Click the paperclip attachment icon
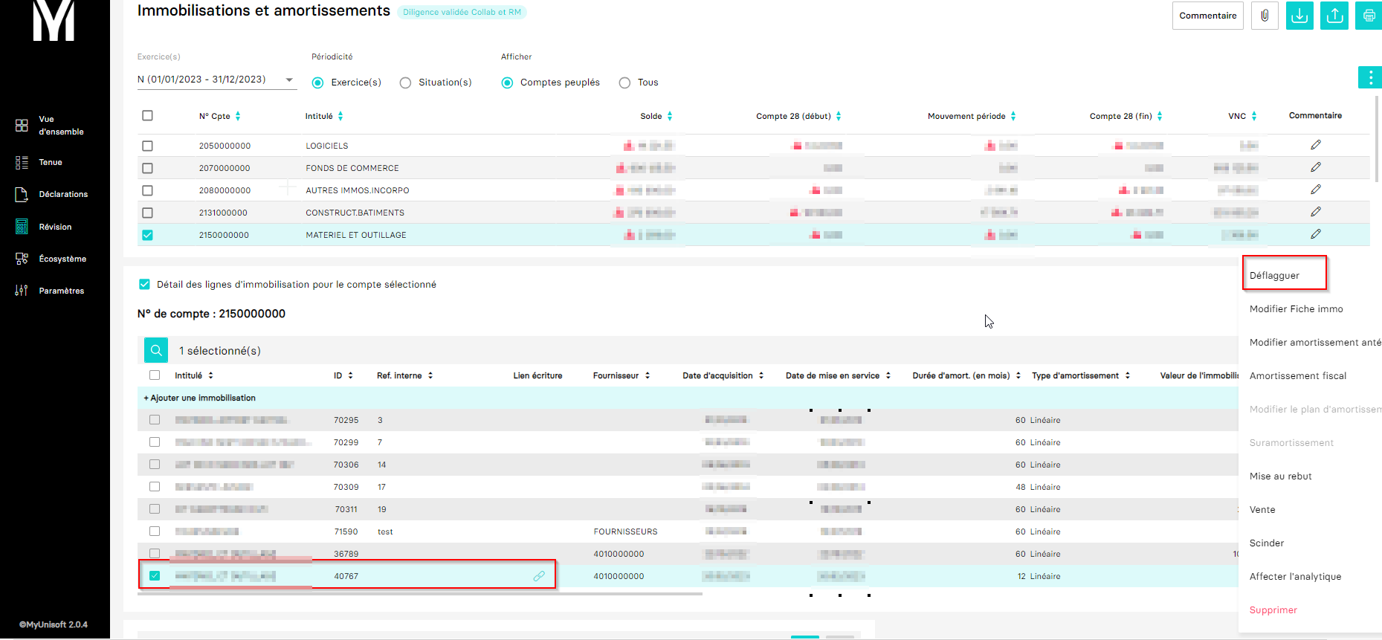The height and width of the screenshot is (640, 1382). 1264,16
